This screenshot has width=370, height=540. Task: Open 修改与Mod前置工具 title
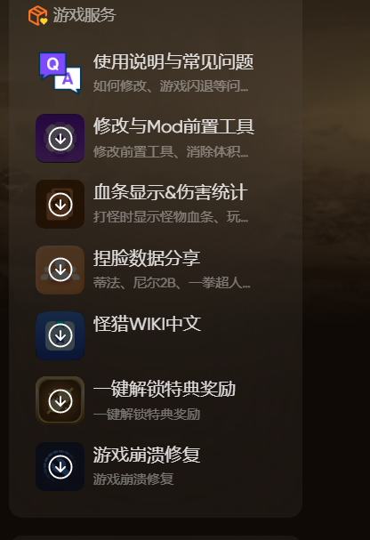click(x=173, y=126)
